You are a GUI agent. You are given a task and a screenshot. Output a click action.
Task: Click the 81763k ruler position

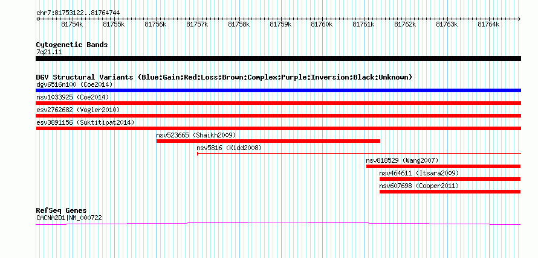pyautogui.click(x=447, y=24)
